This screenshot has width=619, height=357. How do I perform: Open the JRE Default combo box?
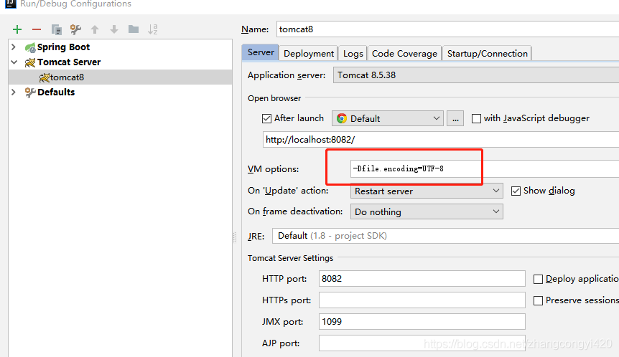pyautogui.click(x=446, y=236)
